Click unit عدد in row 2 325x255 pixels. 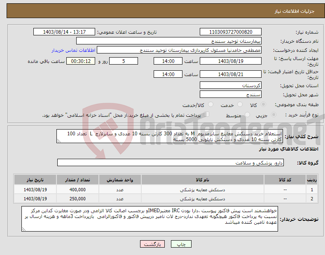[120, 199]
